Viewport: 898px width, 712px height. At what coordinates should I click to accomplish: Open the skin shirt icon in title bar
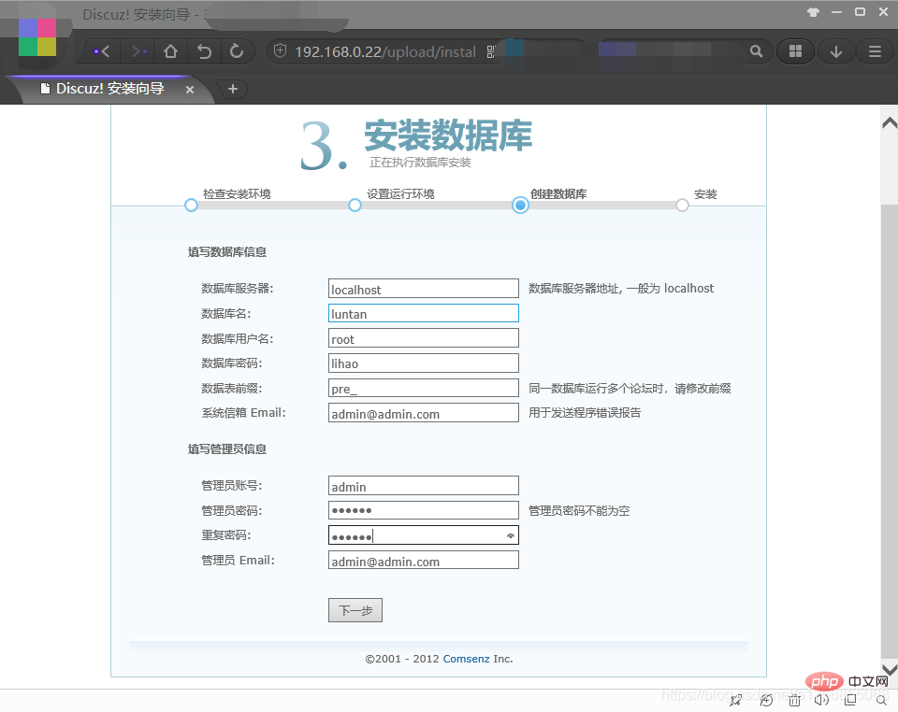click(813, 12)
